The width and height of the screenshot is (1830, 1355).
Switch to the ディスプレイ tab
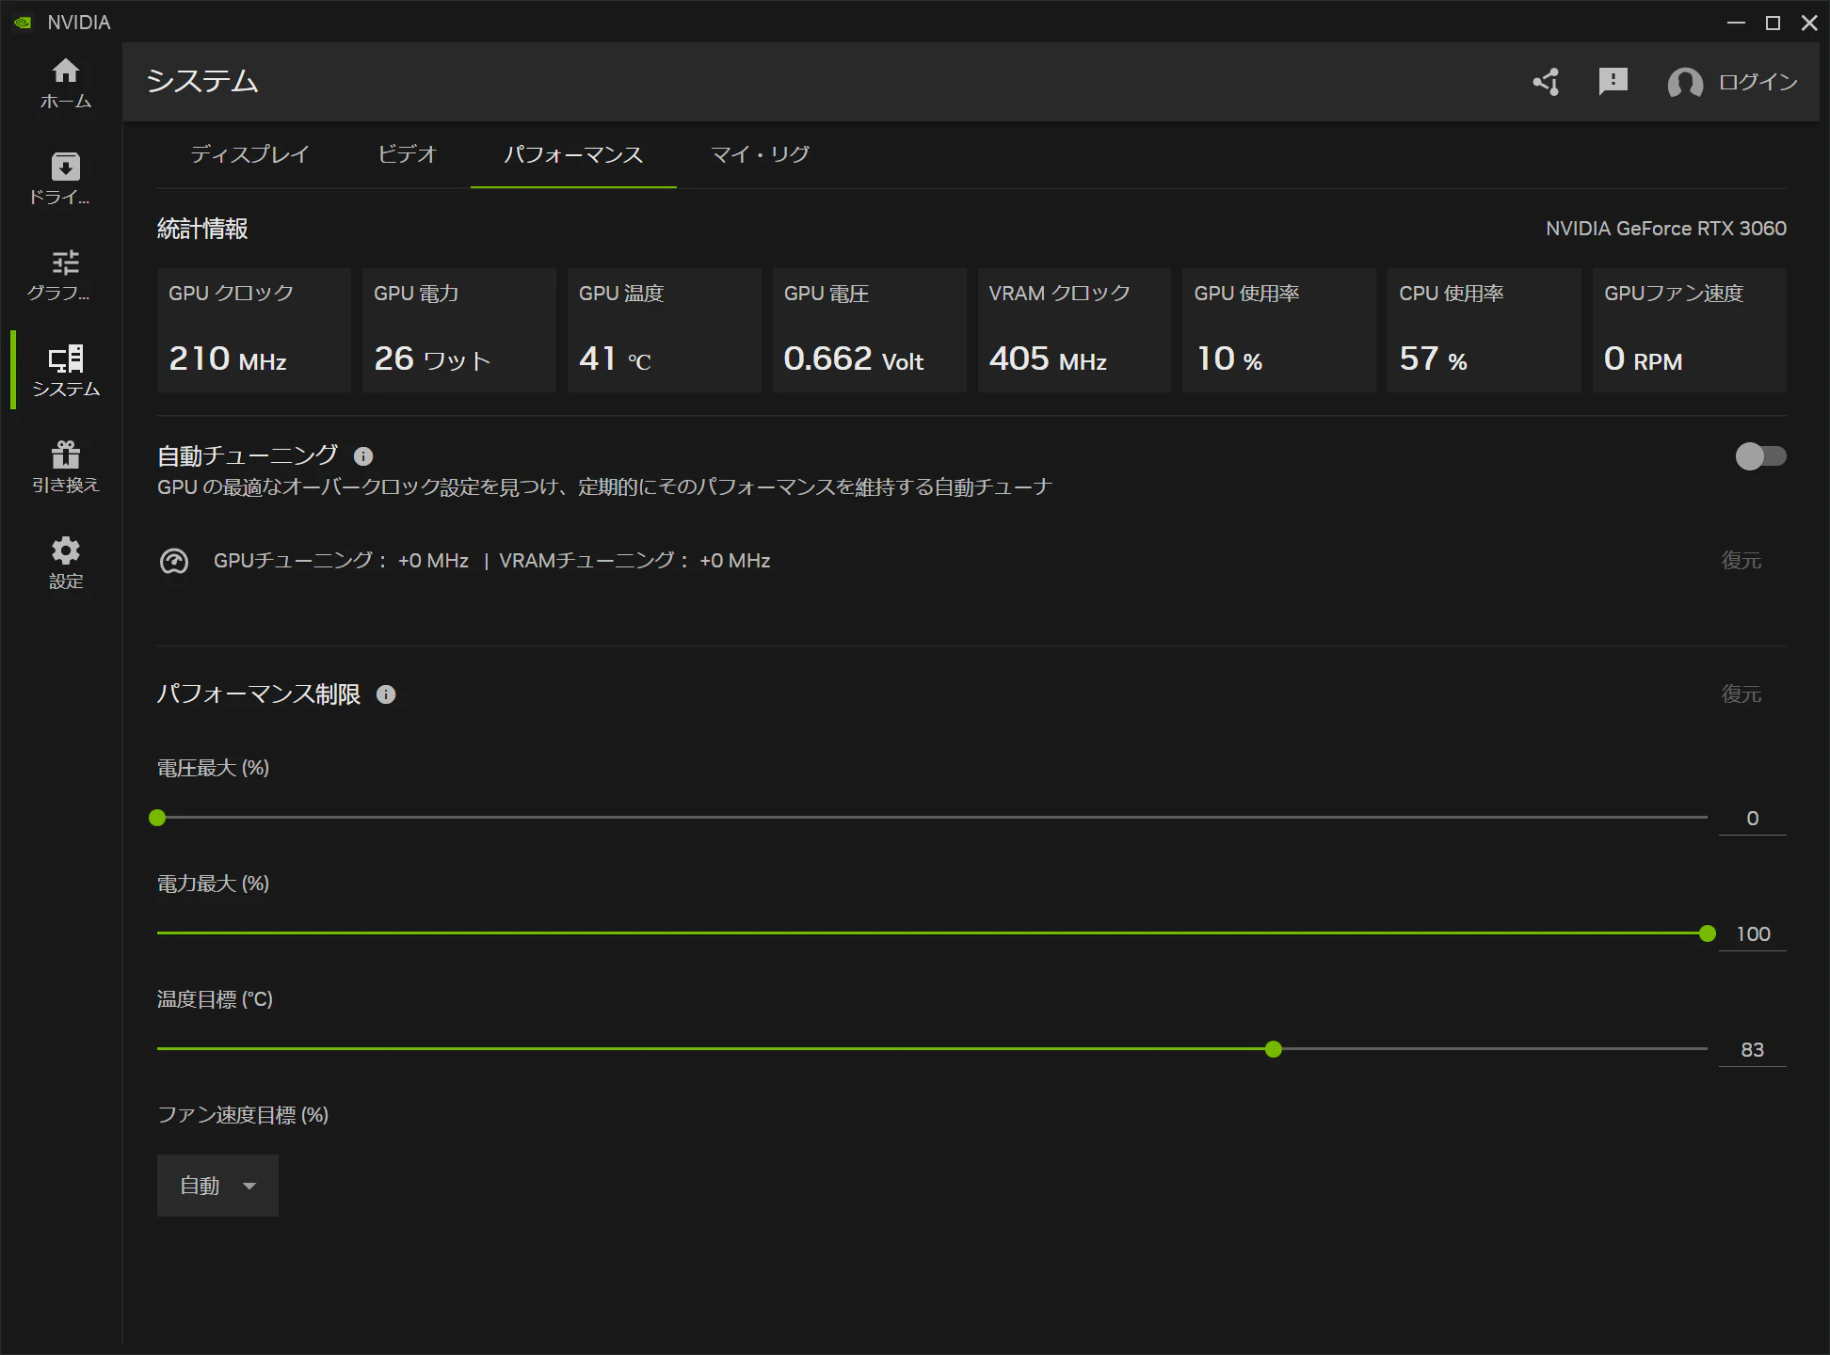(249, 154)
